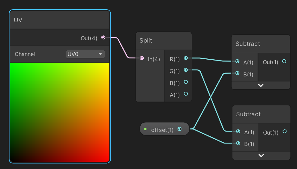Click the Split node G(1) output port
This screenshot has width=297, height=169.
pos(186,70)
